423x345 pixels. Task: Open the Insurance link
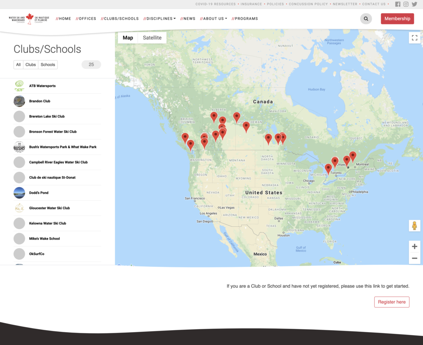coord(251,4)
